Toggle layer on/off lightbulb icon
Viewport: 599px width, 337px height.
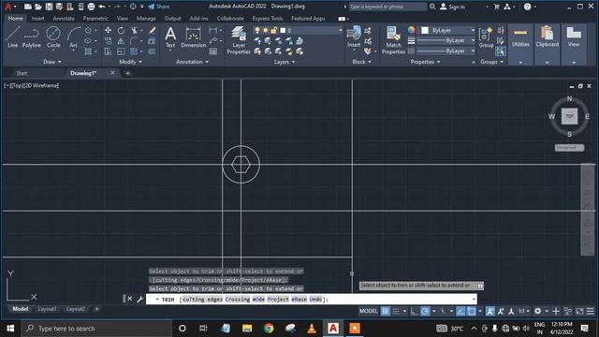click(x=257, y=30)
